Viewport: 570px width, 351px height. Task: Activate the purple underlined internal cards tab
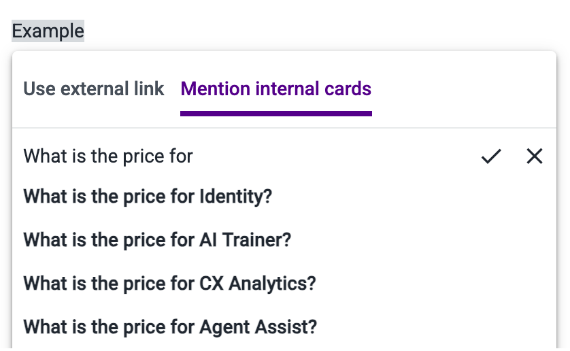coord(275,89)
